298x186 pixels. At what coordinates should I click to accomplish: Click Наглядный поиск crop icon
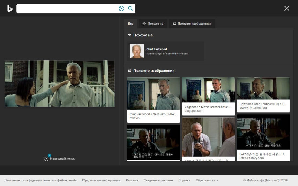pos(47,159)
